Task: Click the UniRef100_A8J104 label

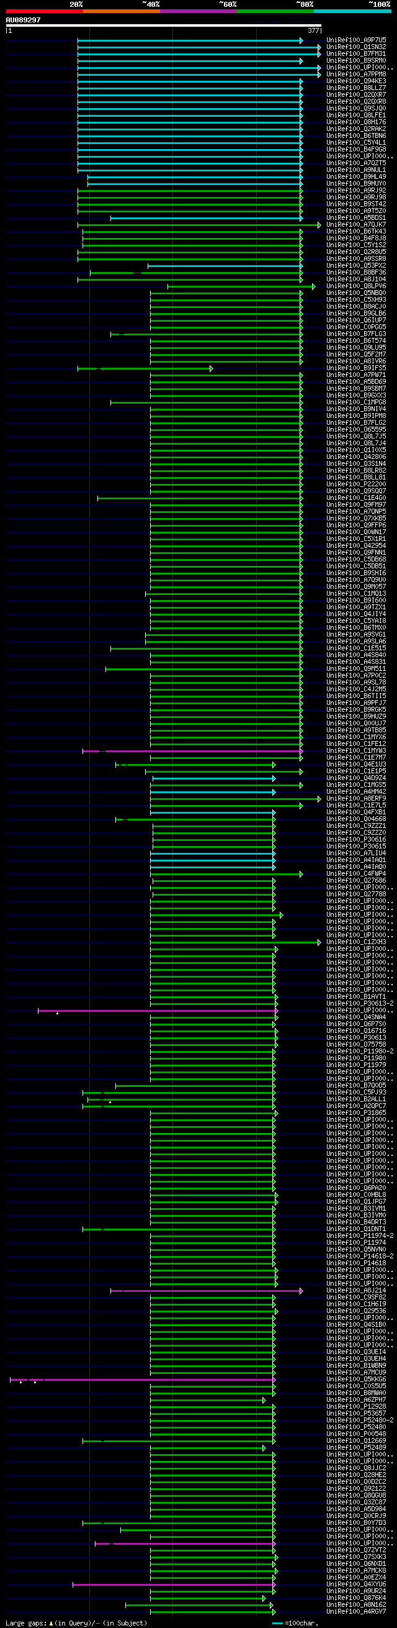Action: pos(356,280)
